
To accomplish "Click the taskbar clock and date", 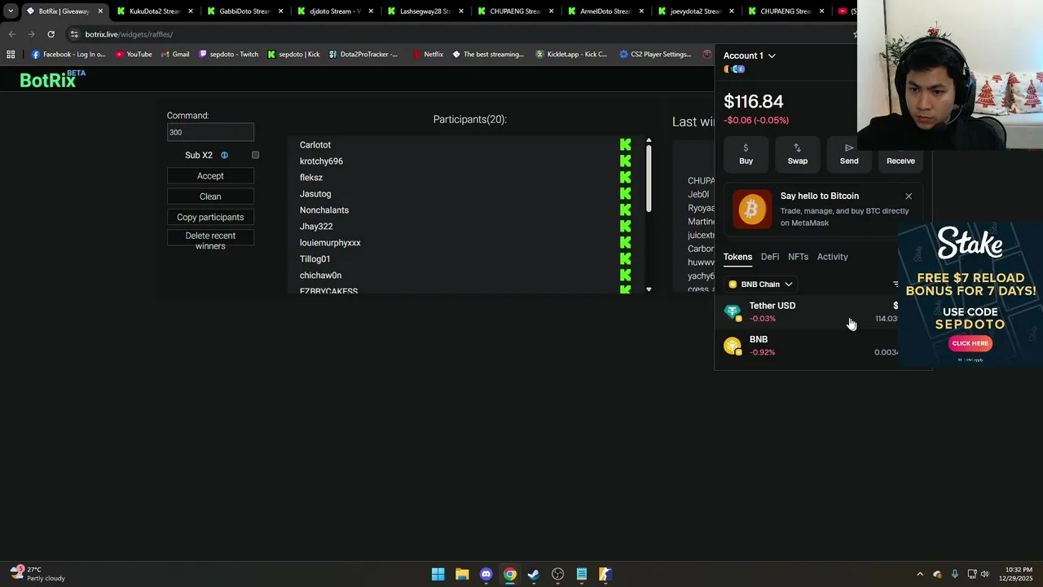I will (x=1015, y=574).
